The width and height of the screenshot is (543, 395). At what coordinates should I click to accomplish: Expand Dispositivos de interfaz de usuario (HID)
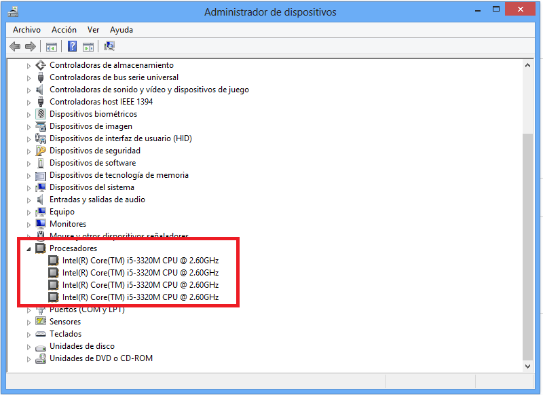pos(29,139)
